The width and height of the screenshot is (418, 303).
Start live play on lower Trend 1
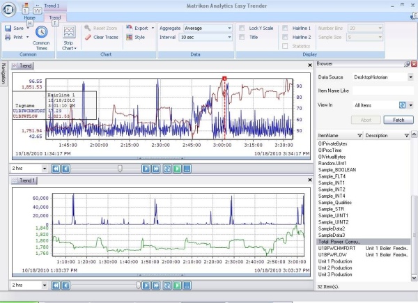tap(177, 286)
